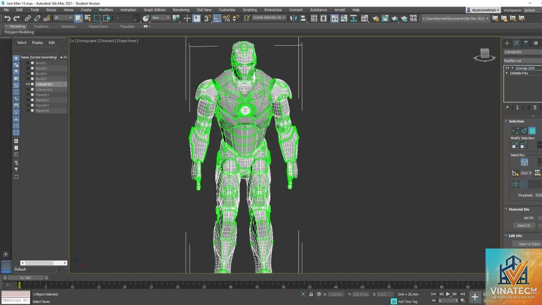Click the Orthographic viewport label
The width and height of the screenshot is (542, 305).
coord(87,41)
